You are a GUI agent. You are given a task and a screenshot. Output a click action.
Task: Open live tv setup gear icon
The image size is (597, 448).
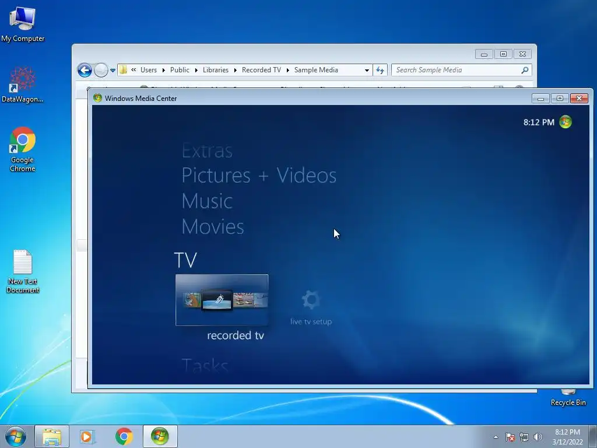pyautogui.click(x=311, y=300)
